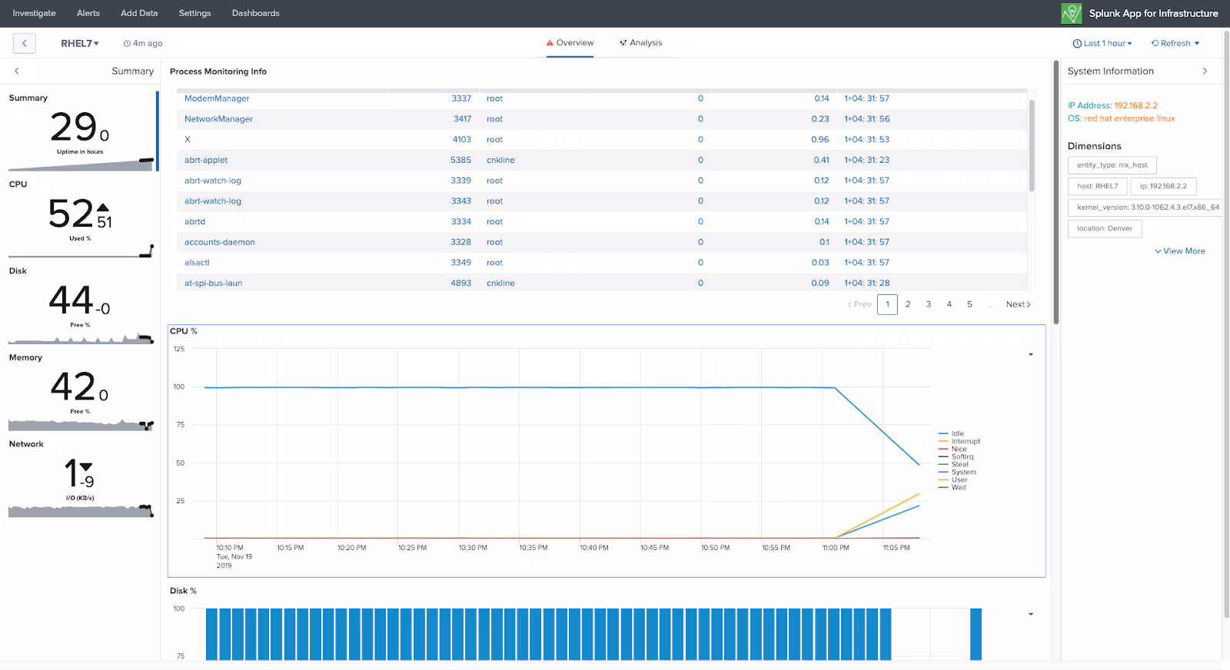Viewport: 1230px width, 670px height.
Task: Go to page 2 of process list
Action: pyautogui.click(x=908, y=304)
